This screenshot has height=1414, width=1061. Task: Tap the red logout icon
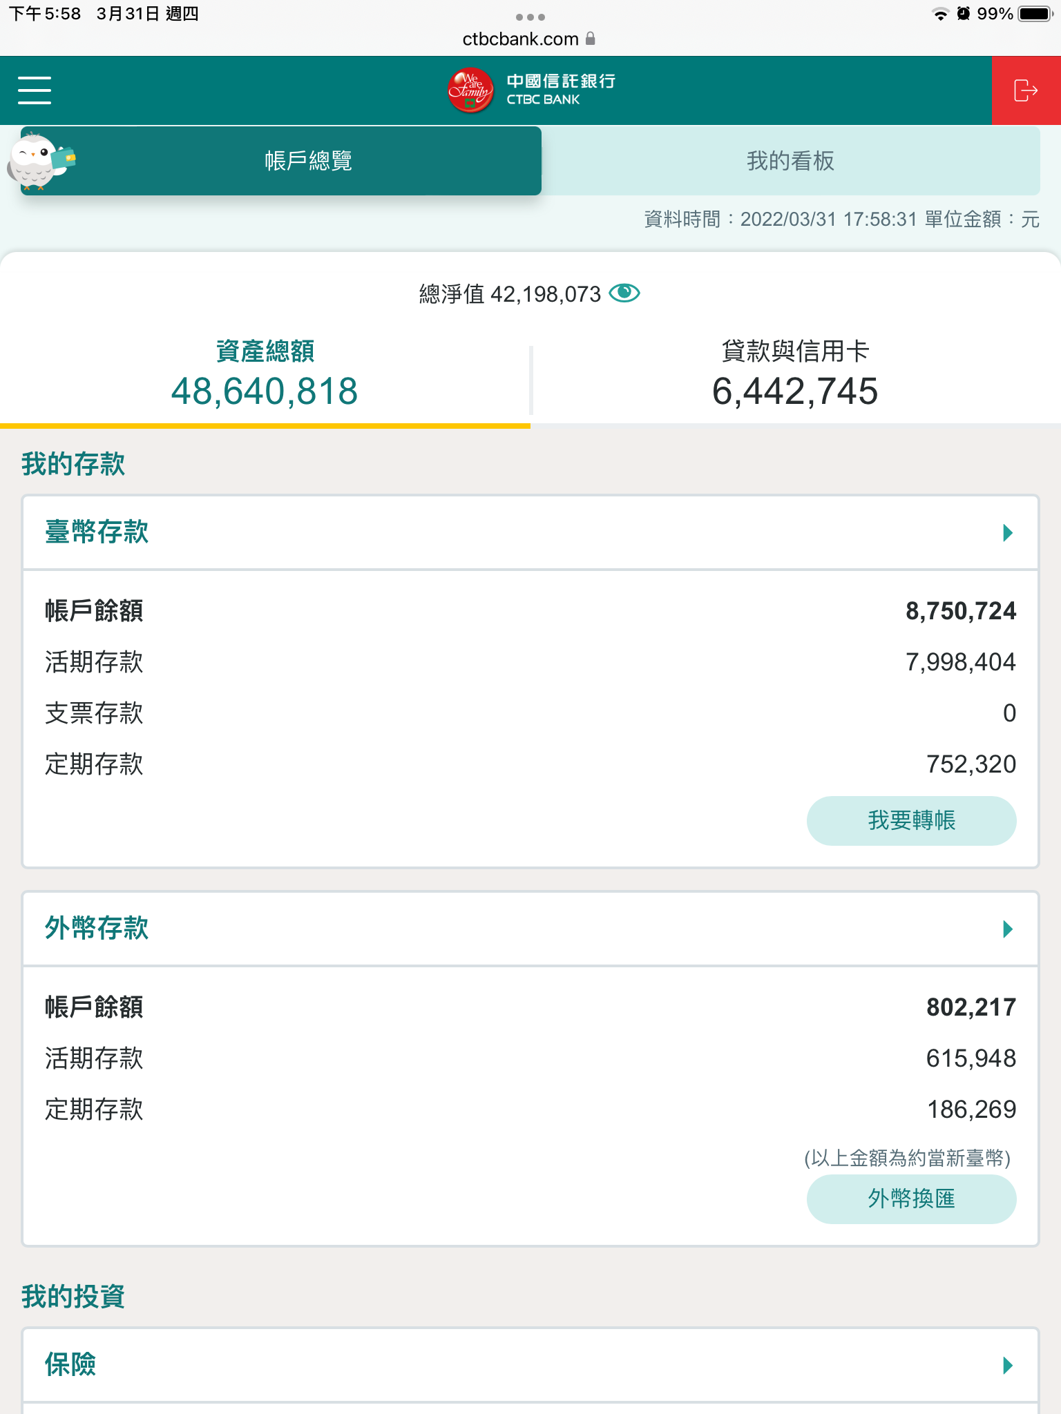point(1026,90)
